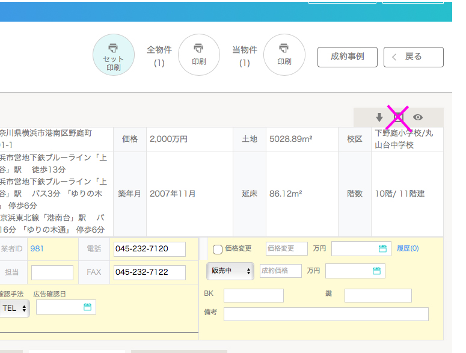Check the 価格変更 checkbox

tap(218, 250)
